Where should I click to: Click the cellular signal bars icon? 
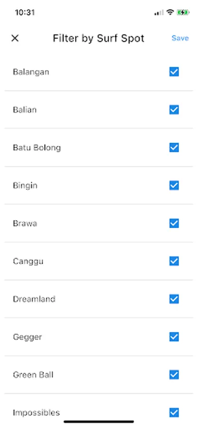159,12
